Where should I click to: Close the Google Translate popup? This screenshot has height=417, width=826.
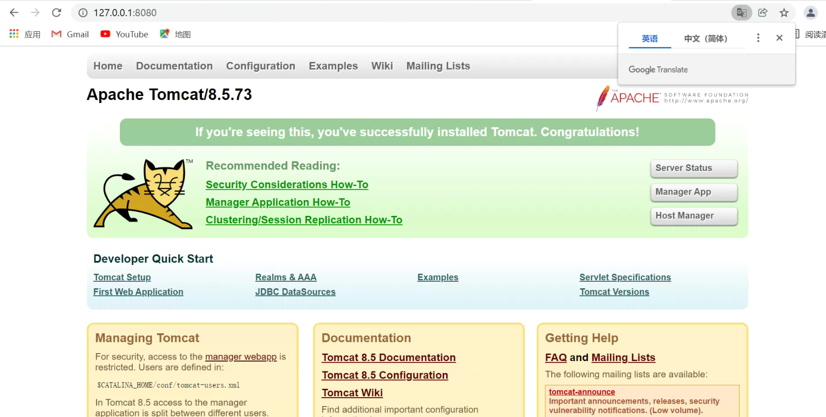pos(779,38)
